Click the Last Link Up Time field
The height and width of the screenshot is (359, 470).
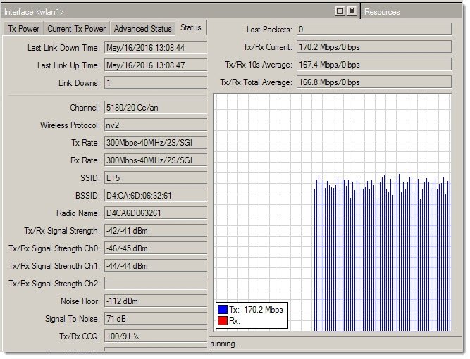[156, 65]
